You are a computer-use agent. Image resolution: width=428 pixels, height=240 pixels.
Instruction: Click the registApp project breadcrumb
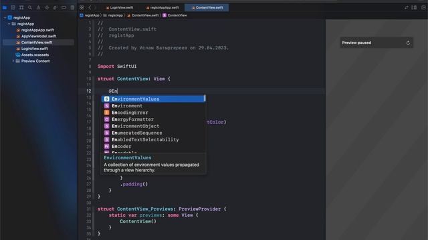[x=90, y=15]
